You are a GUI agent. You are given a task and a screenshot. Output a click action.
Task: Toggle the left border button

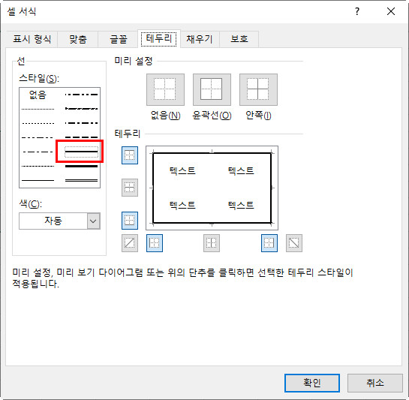pyautogui.click(x=155, y=243)
